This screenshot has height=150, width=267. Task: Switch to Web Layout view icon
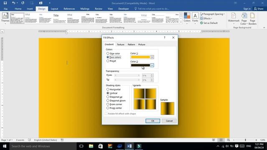click(x=228, y=140)
